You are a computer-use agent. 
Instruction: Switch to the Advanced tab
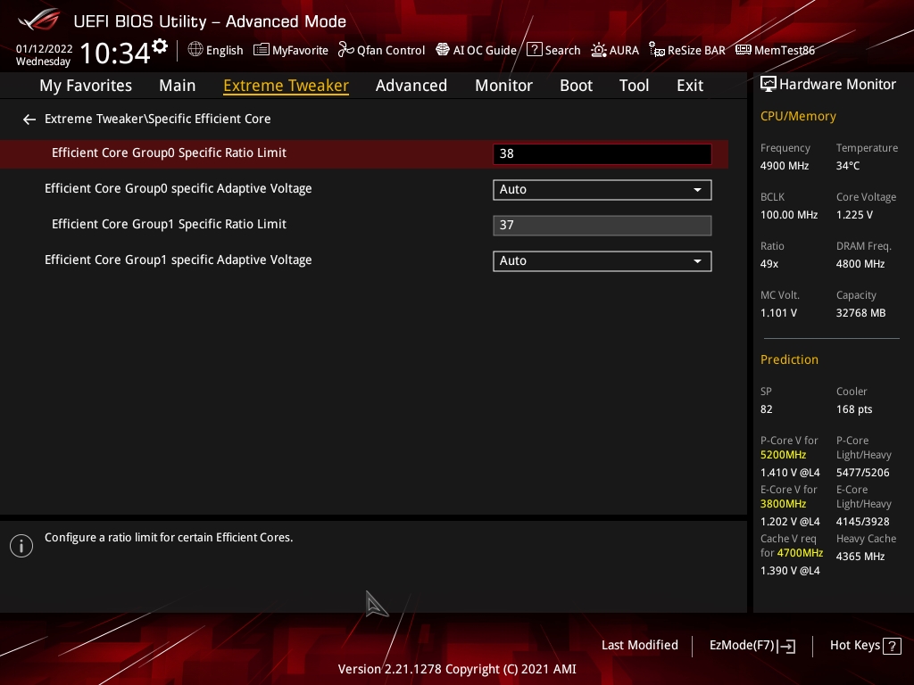[411, 86]
